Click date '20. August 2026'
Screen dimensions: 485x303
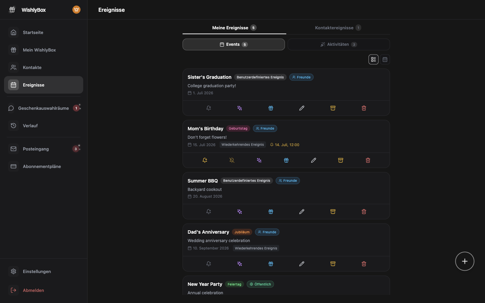pos(205,196)
